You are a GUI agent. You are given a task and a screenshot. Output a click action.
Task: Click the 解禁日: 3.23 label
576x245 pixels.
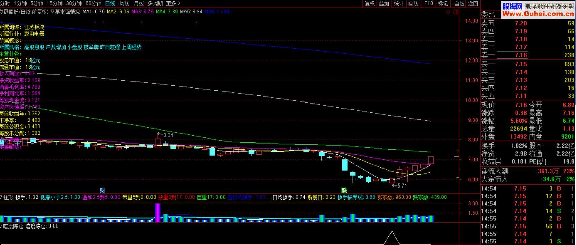pos(321,197)
